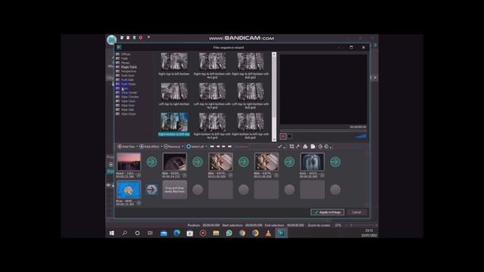Open the Remove dropdown arrow
The width and height of the screenshot is (484, 272).
[x=182, y=147]
